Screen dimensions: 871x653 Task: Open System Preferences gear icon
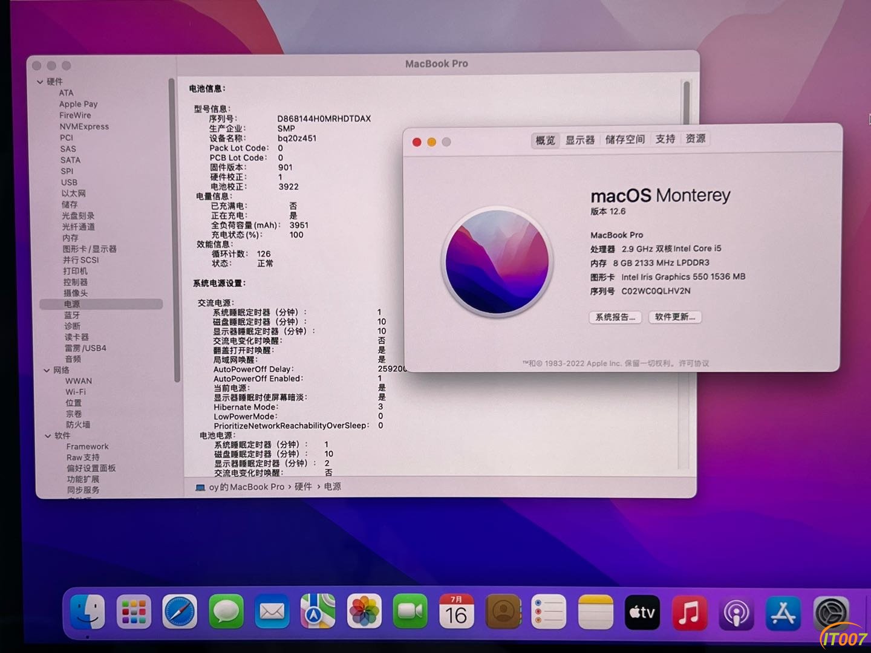[x=831, y=613]
